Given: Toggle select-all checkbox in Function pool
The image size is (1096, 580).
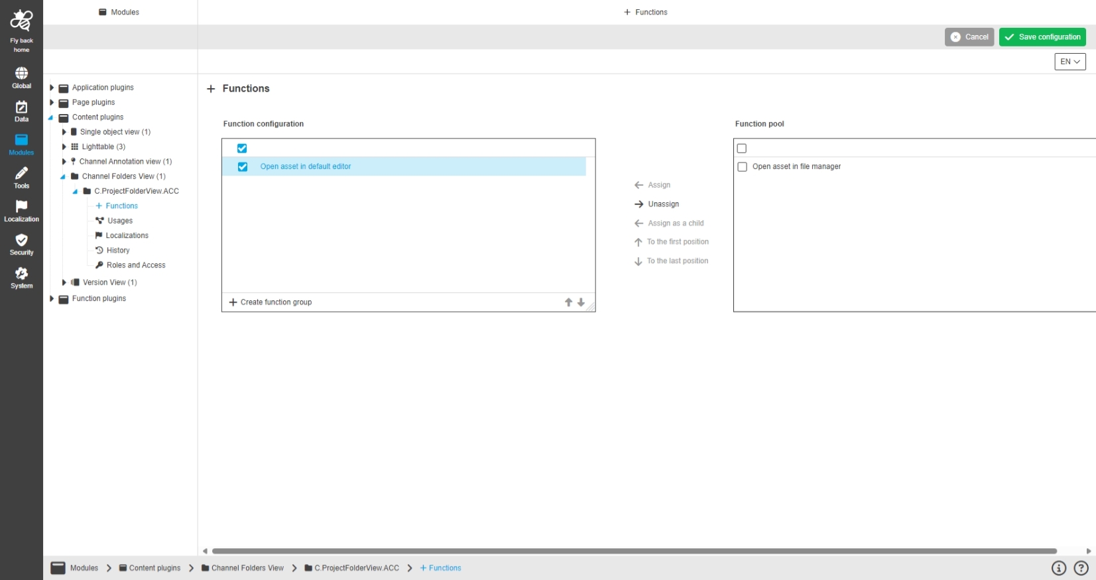Looking at the screenshot, I should (742, 148).
